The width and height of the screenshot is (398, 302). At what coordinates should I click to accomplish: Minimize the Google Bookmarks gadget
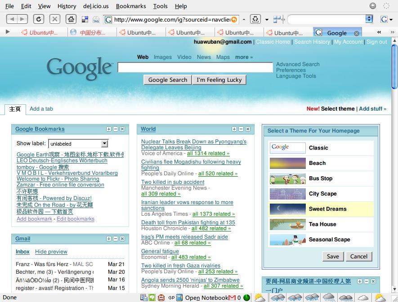(116, 129)
